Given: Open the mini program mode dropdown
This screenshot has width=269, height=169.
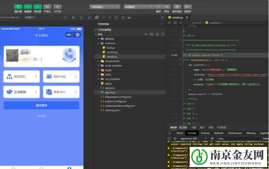Looking at the screenshot, I should point(100,7).
